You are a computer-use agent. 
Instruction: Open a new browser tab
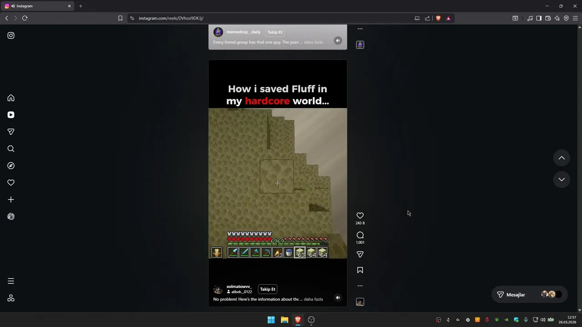tap(80, 6)
